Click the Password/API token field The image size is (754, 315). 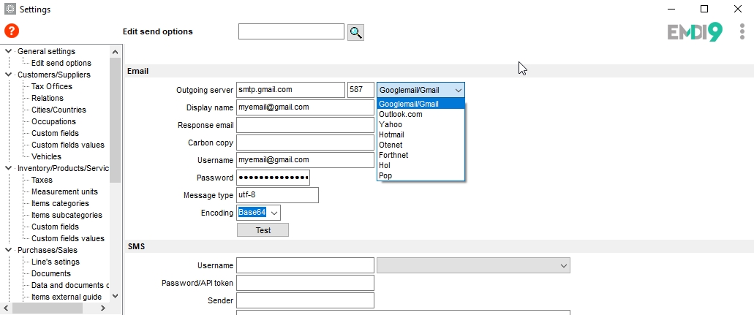pos(306,283)
